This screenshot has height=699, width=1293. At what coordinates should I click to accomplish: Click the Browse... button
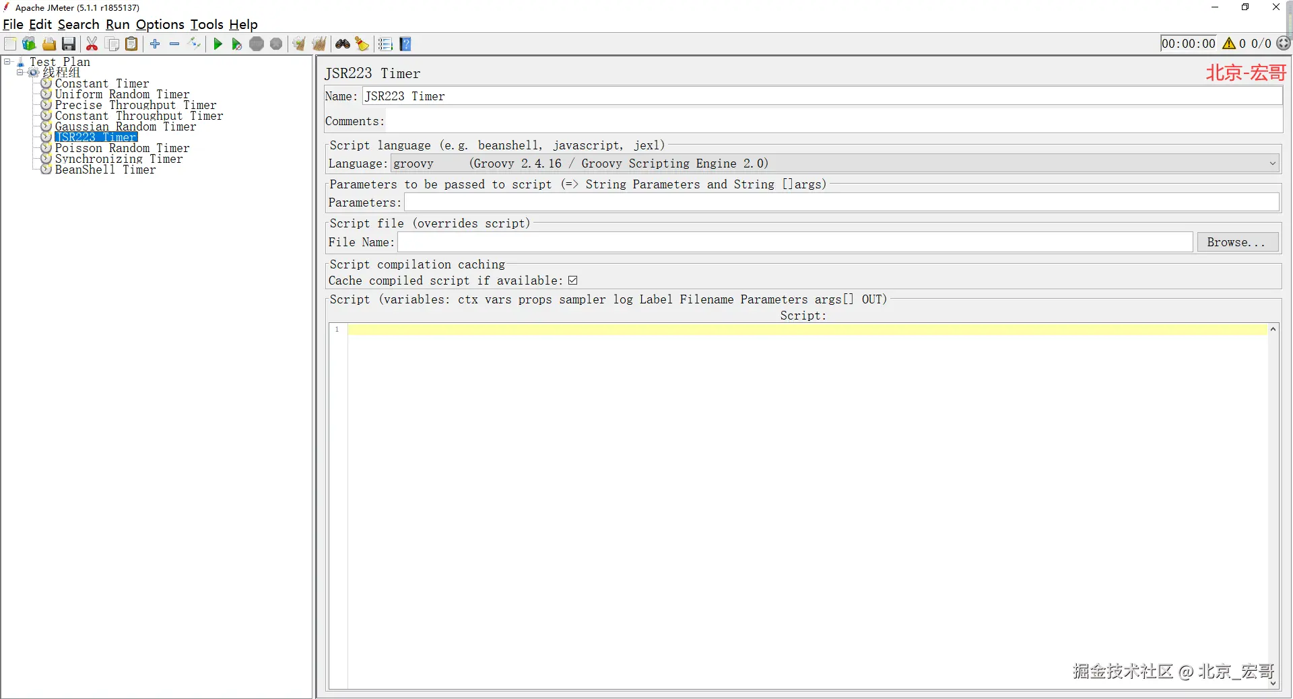(1237, 242)
